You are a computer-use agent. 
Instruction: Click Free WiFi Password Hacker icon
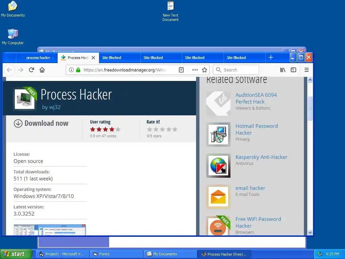(218, 226)
